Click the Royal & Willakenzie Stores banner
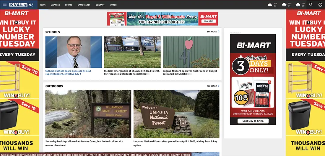Viewport: 325px width, 156px height. coord(162,19)
